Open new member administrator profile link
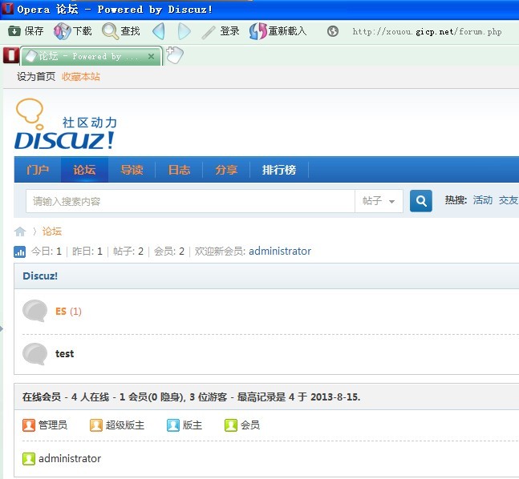This screenshot has height=479, width=519. (280, 252)
